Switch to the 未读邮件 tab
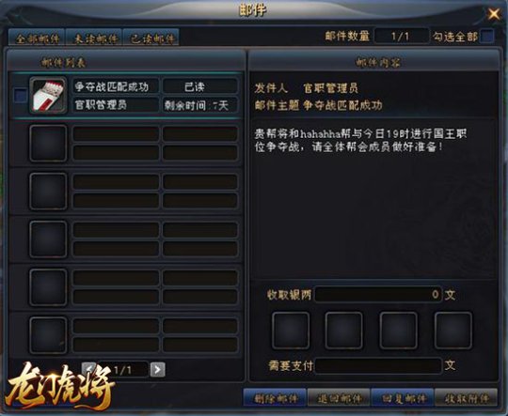The width and height of the screenshot is (508, 416). [94, 39]
